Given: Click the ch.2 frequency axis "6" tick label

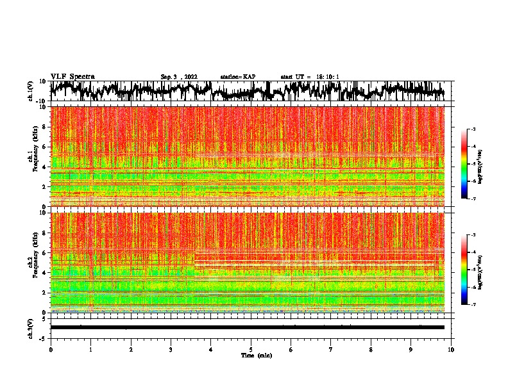Looking at the screenshot, I should 45,253.
